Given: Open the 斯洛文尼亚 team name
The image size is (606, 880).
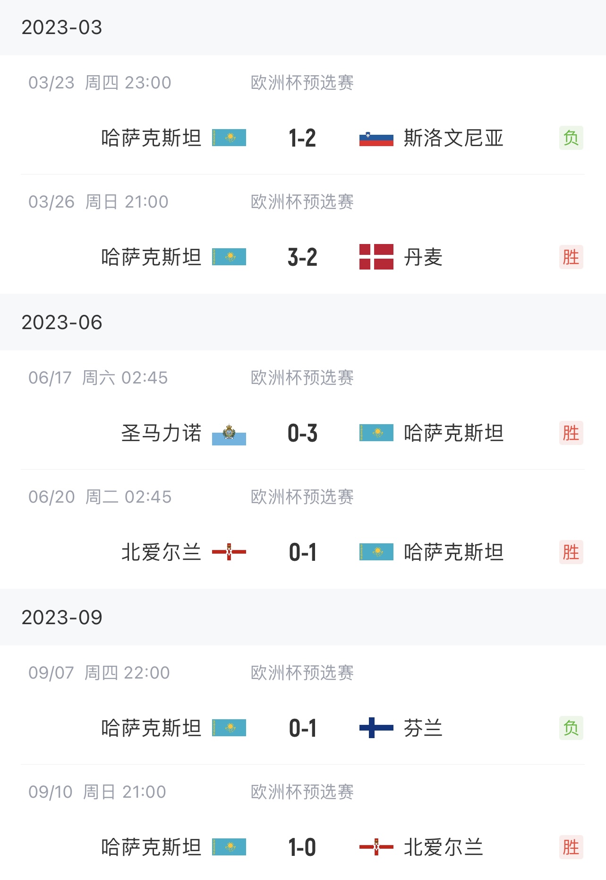Looking at the screenshot, I should coord(453,138).
